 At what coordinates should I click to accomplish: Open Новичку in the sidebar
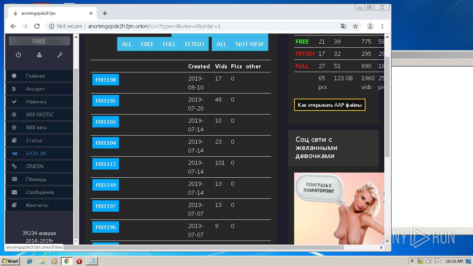tap(39, 102)
